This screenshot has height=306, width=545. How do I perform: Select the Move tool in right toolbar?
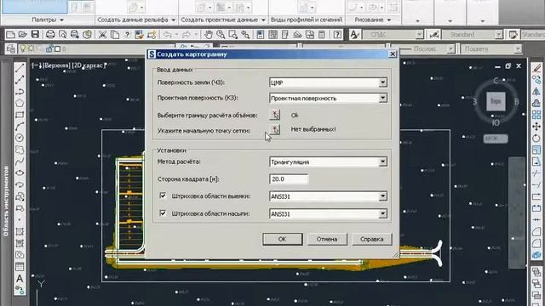pyautogui.click(x=536, y=127)
